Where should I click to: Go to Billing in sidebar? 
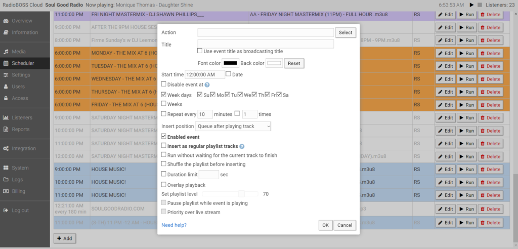[19, 191]
